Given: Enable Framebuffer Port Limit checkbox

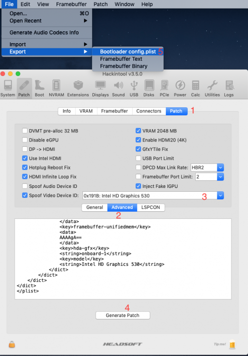Looking at the screenshot, I should tap(138, 177).
